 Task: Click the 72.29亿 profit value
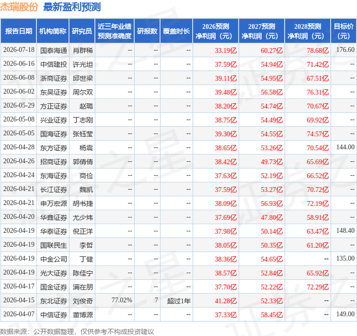[318, 287]
